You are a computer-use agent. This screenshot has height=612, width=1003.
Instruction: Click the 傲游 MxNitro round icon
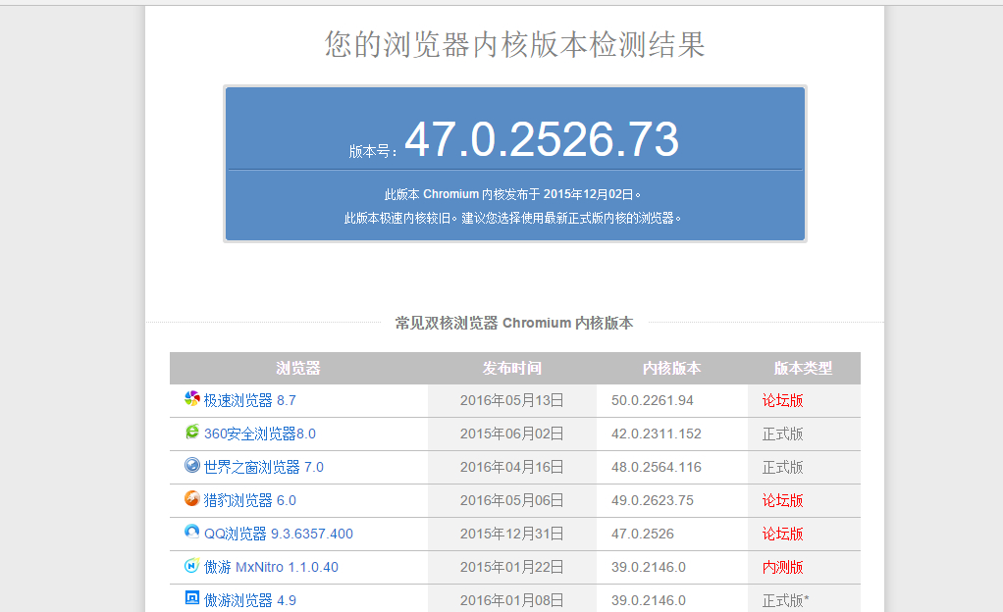click(x=192, y=565)
